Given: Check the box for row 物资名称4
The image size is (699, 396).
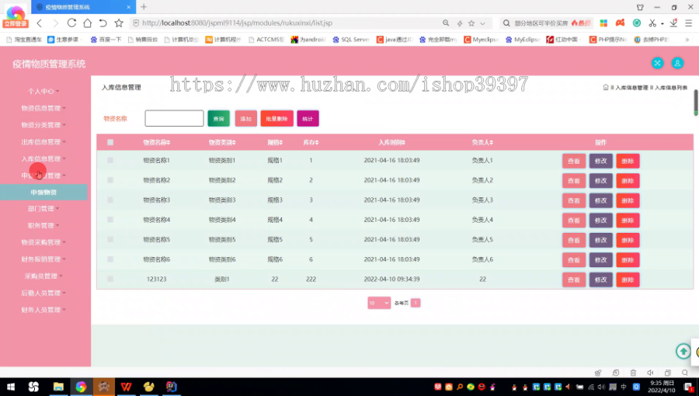Looking at the screenshot, I should tap(110, 220).
